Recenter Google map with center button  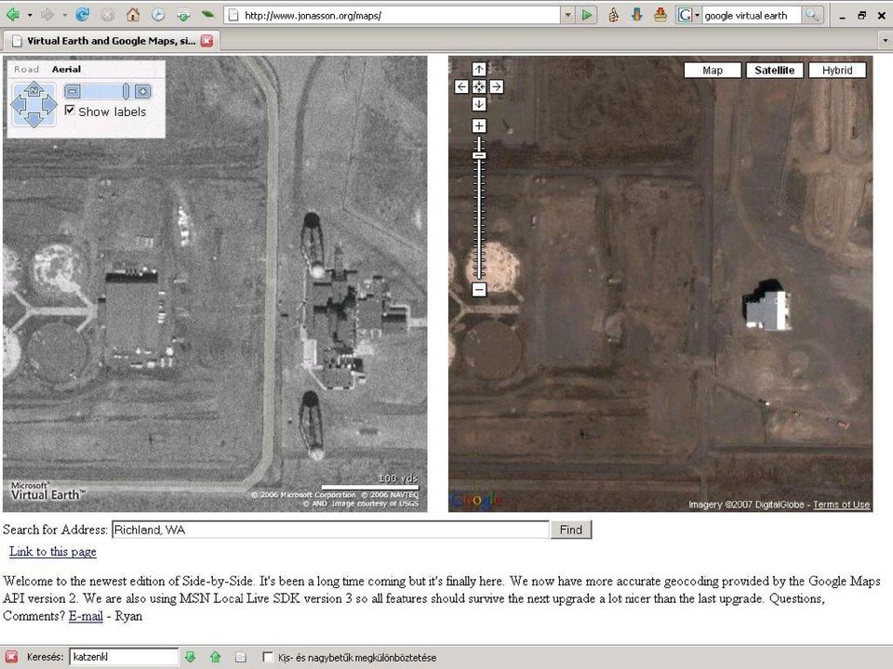(x=479, y=86)
